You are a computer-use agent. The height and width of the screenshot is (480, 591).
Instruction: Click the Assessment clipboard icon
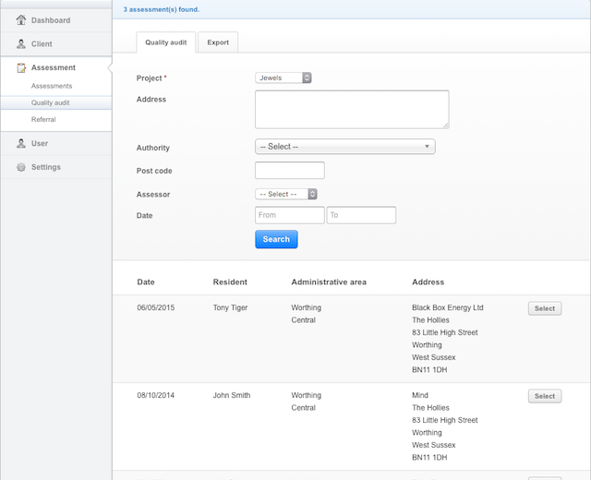21,67
